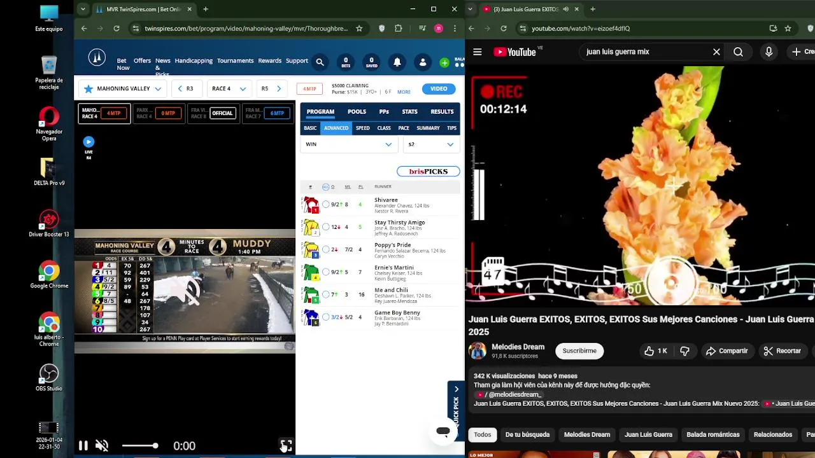Open the chat bubble icon in TwinSpires

pos(443,431)
